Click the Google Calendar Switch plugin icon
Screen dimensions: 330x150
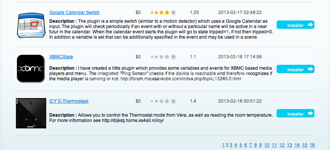(31, 25)
